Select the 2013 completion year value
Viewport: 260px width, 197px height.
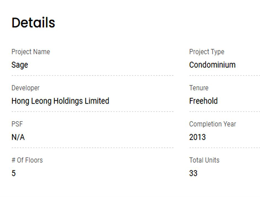tap(197, 137)
